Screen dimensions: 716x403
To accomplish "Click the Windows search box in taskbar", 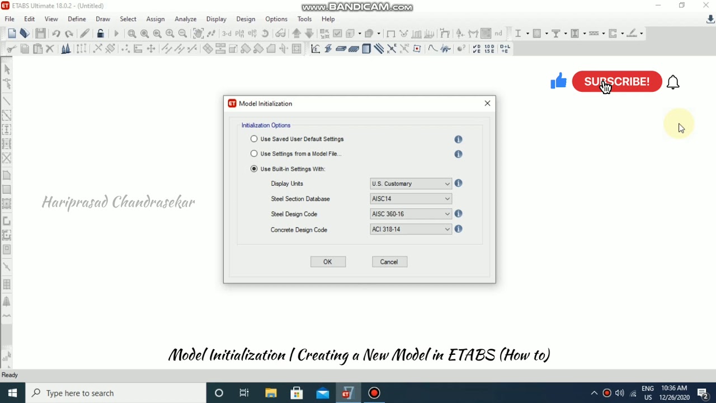I will (x=116, y=393).
